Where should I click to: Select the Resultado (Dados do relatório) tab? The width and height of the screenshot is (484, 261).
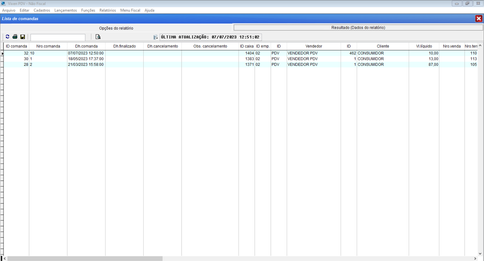[x=358, y=27]
